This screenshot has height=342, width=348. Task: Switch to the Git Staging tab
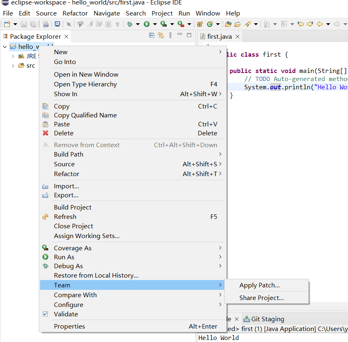(264, 319)
